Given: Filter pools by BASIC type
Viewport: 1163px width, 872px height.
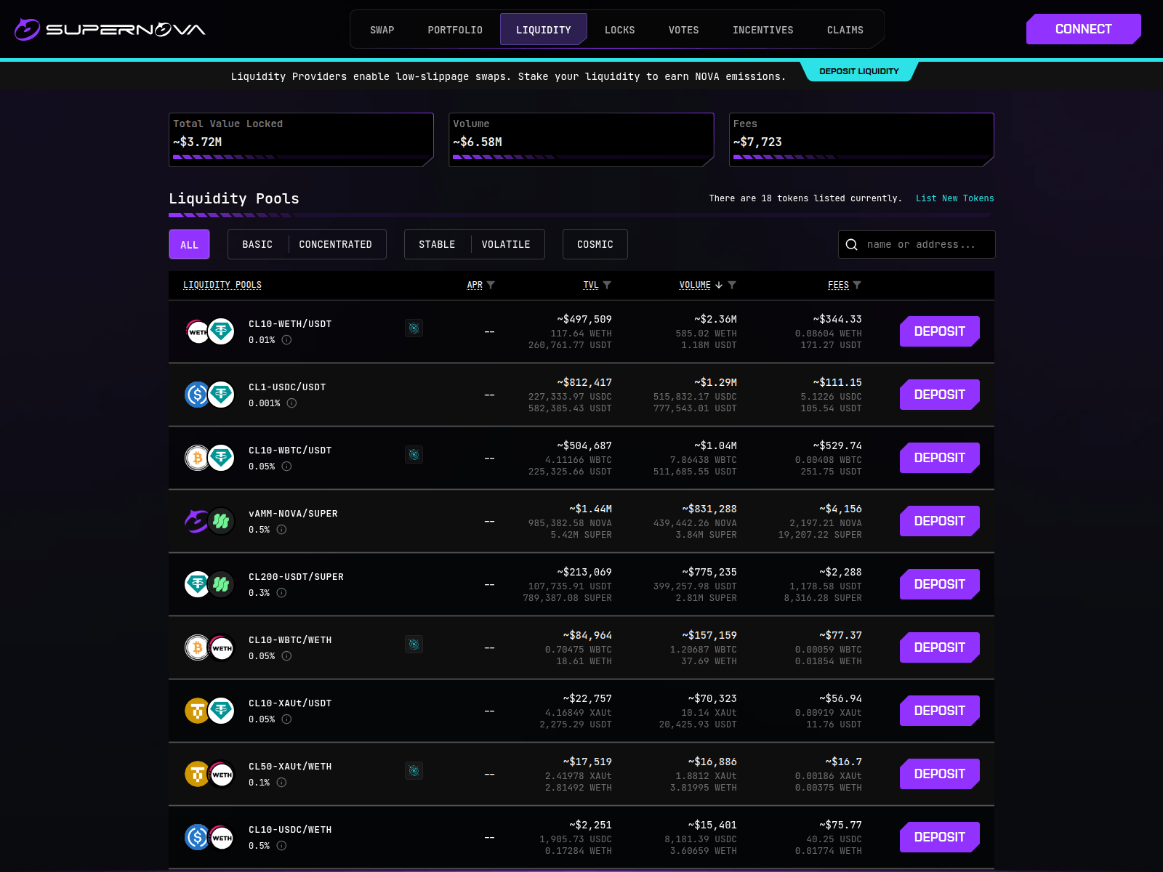Looking at the screenshot, I should (257, 245).
